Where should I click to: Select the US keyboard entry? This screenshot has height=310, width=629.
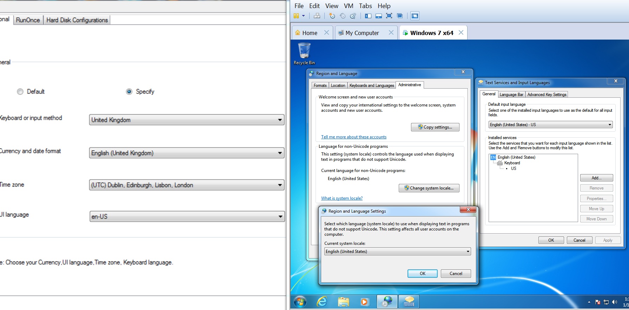coord(514,168)
